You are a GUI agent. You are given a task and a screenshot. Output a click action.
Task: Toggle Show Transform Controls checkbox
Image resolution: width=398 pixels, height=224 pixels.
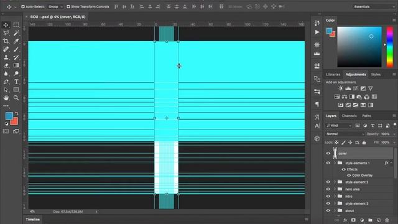click(68, 7)
